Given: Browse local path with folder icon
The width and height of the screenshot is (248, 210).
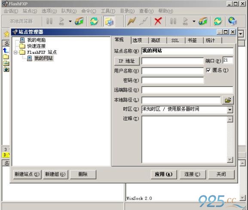Looking at the screenshot, I should [228, 100].
